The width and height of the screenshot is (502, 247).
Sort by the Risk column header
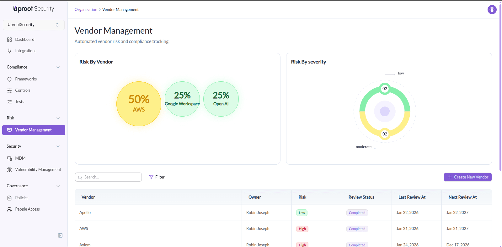[302, 197]
